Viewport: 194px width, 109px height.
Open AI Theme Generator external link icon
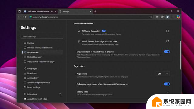[167, 31]
